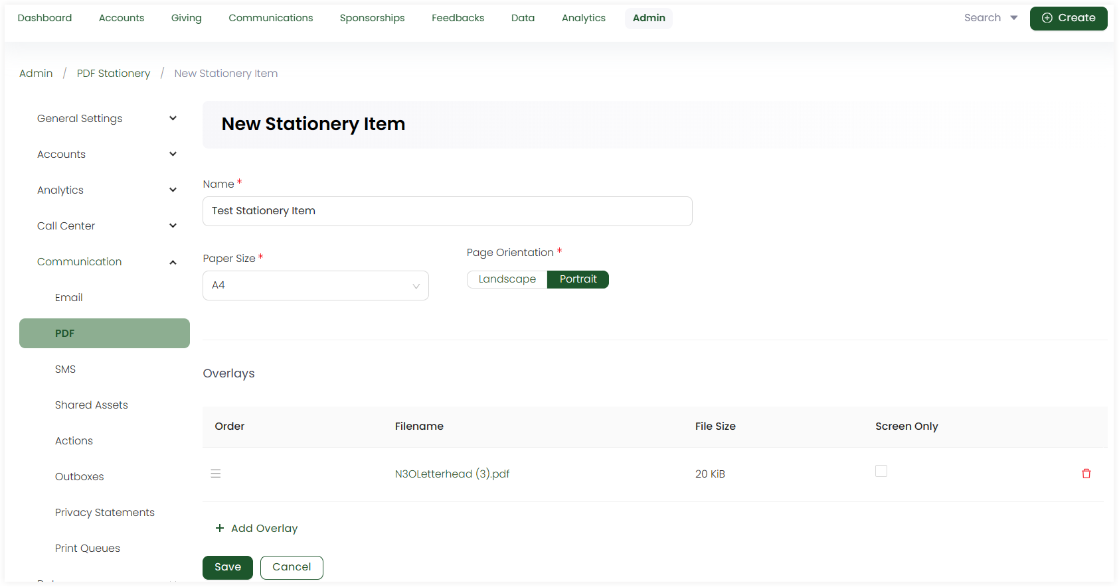Go to PDF Stationery breadcrumb
The width and height of the screenshot is (1119, 587).
114,74
